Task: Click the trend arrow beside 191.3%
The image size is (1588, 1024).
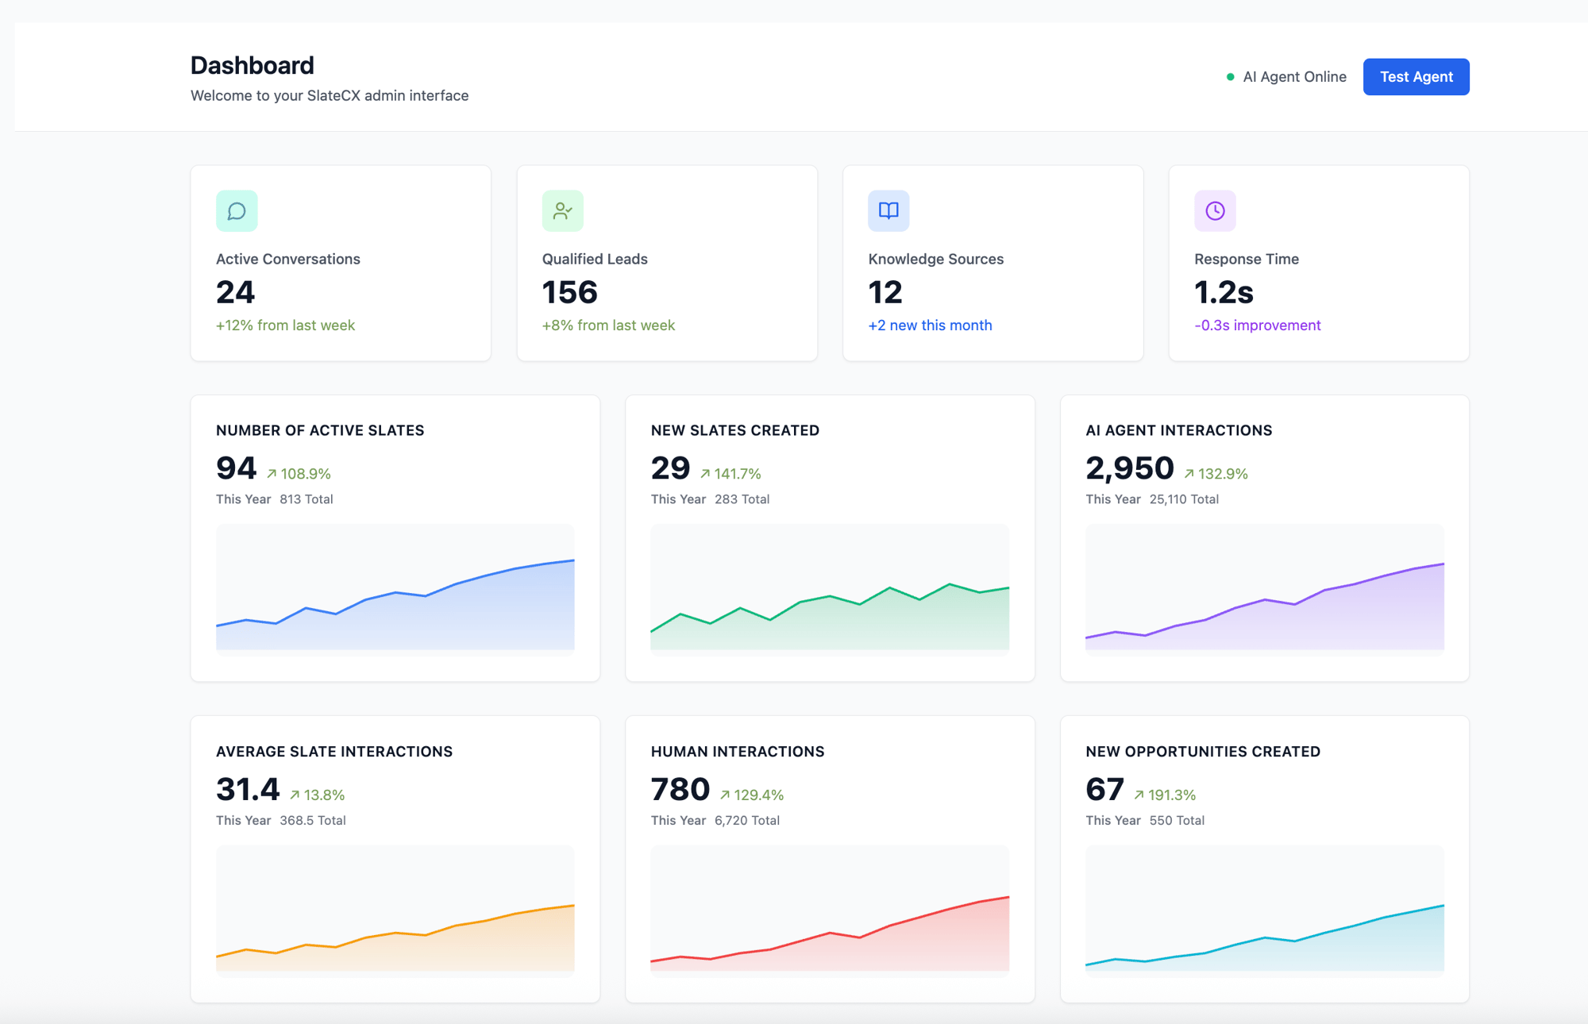Action: pos(1139,795)
